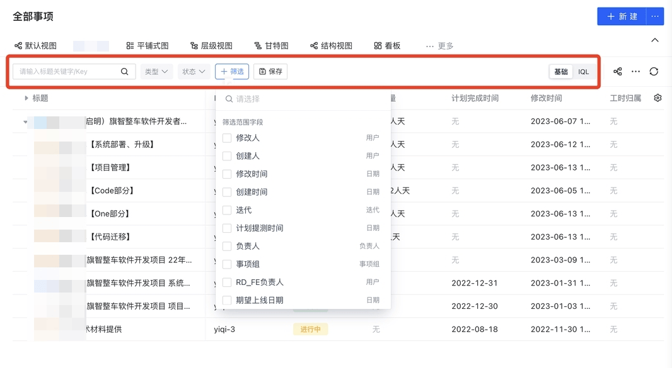Image resolution: width=672 pixels, height=368 pixels.
Task: Click the structure icon beside the IQL toggle
Action: click(618, 72)
